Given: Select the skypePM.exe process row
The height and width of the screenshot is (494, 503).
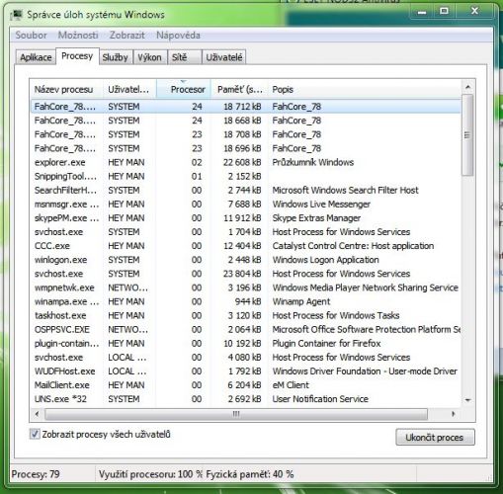Looking at the screenshot, I should [x=246, y=218].
